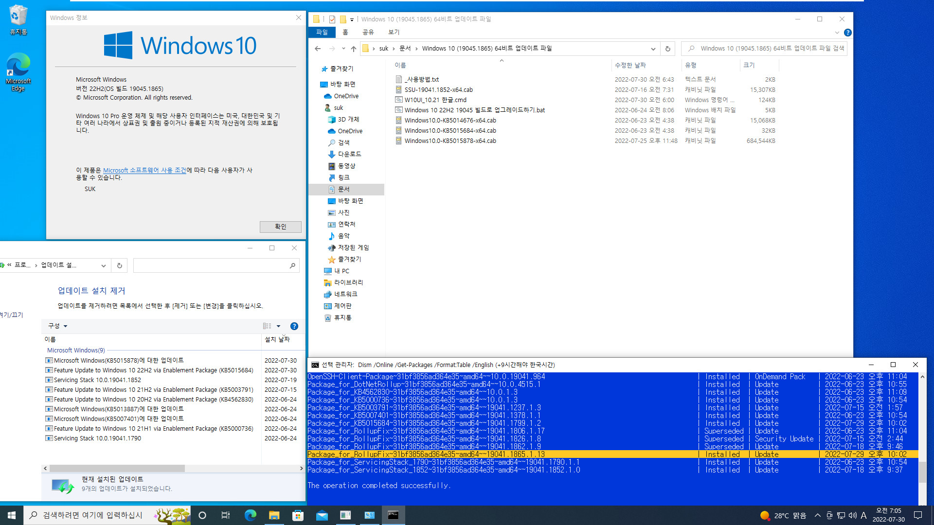934x525 pixels.
Task: Open the Microsoft 소프트웨어 사용 조건 link
Action: point(144,170)
